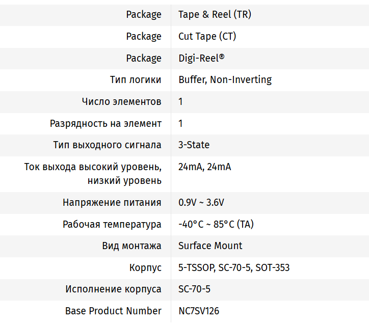Select the Напряжение питания label
This screenshot has height=324, width=369.
[x=112, y=203]
